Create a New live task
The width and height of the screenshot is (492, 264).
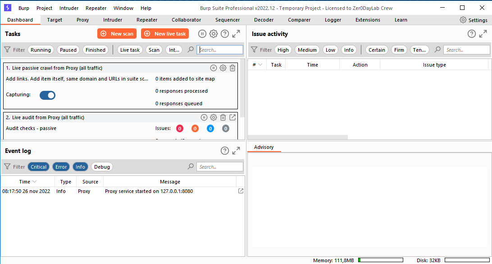click(165, 34)
